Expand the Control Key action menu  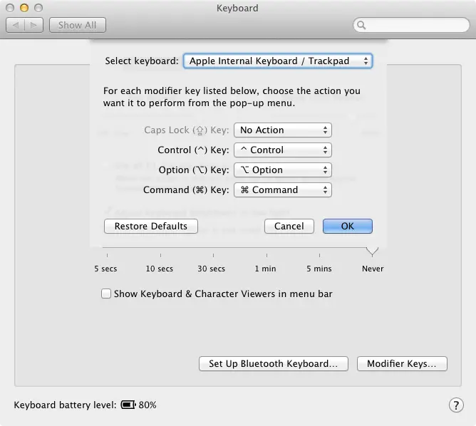pos(283,150)
